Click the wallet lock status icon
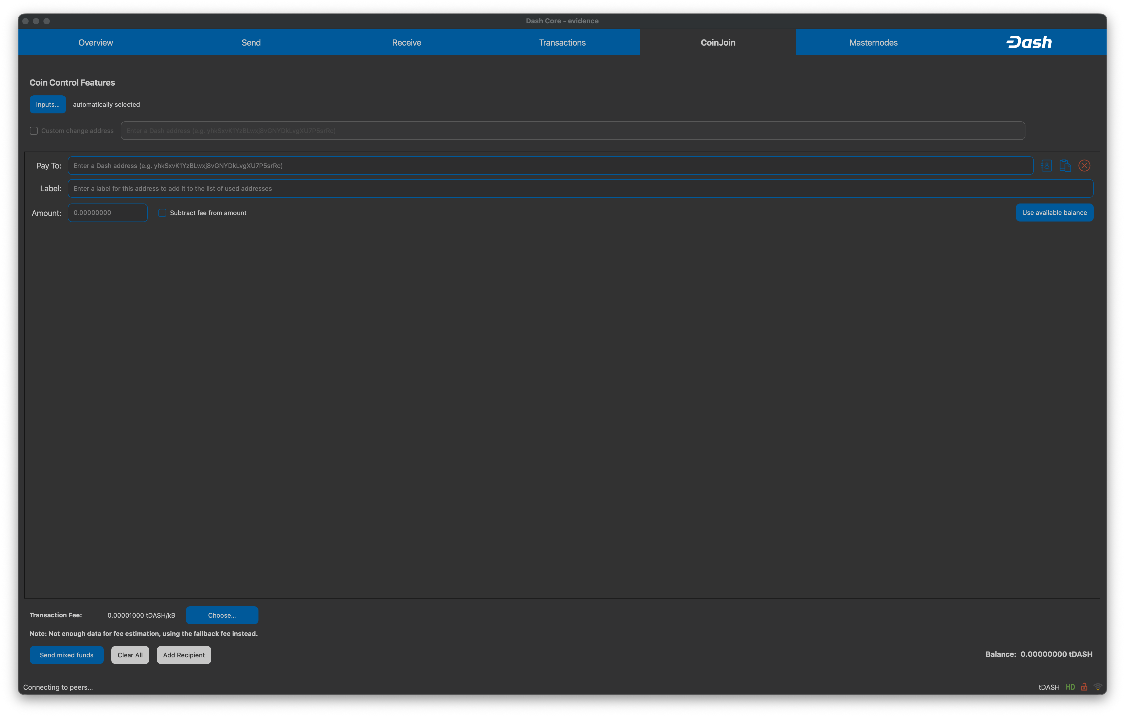Image resolution: width=1125 pixels, height=717 pixels. [x=1084, y=687]
